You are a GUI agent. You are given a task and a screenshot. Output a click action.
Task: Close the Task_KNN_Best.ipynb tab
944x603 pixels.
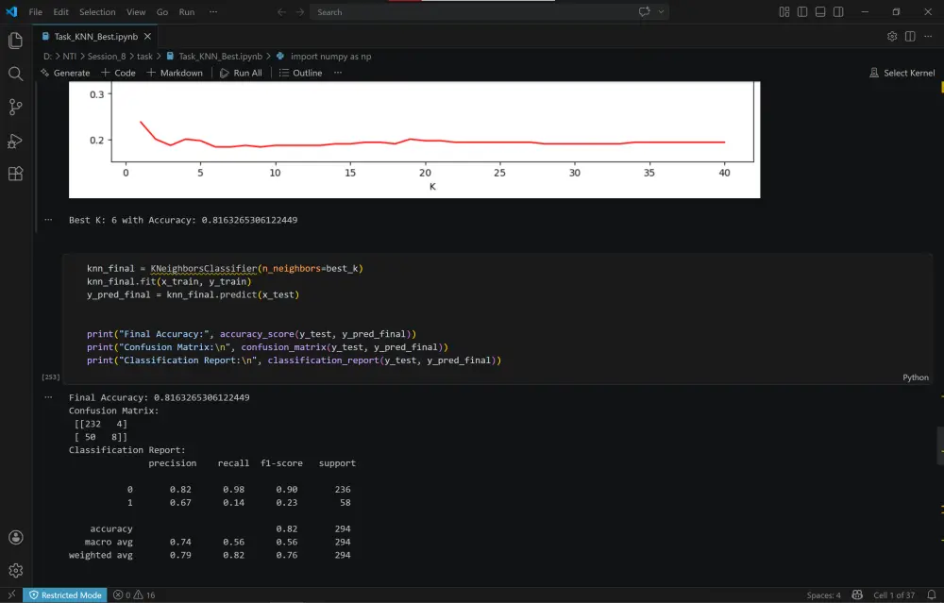tap(147, 37)
